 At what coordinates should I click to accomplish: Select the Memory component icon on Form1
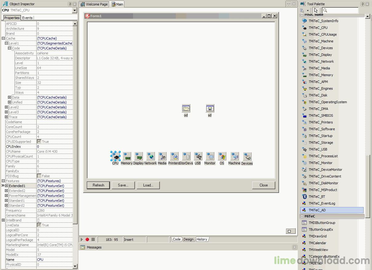tap(127, 156)
